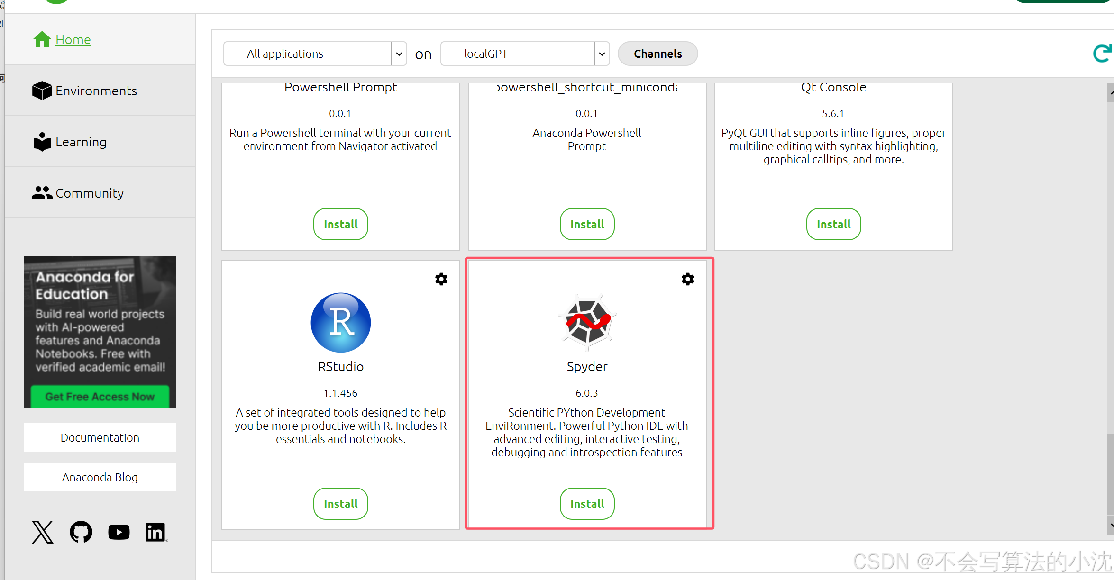The height and width of the screenshot is (580, 1114).
Task: Click the scroll-down arrow on scrollbar
Action: point(1111,526)
